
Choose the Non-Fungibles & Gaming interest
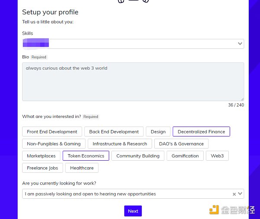coord(54,144)
